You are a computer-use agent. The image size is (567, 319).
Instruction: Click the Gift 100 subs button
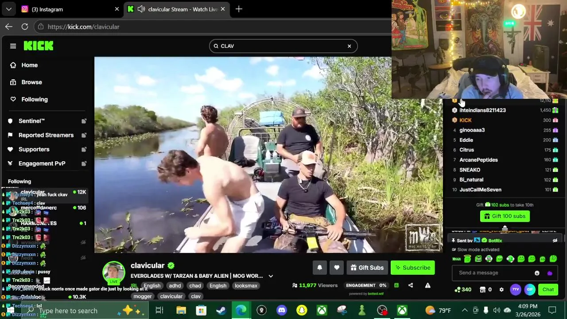click(505, 216)
